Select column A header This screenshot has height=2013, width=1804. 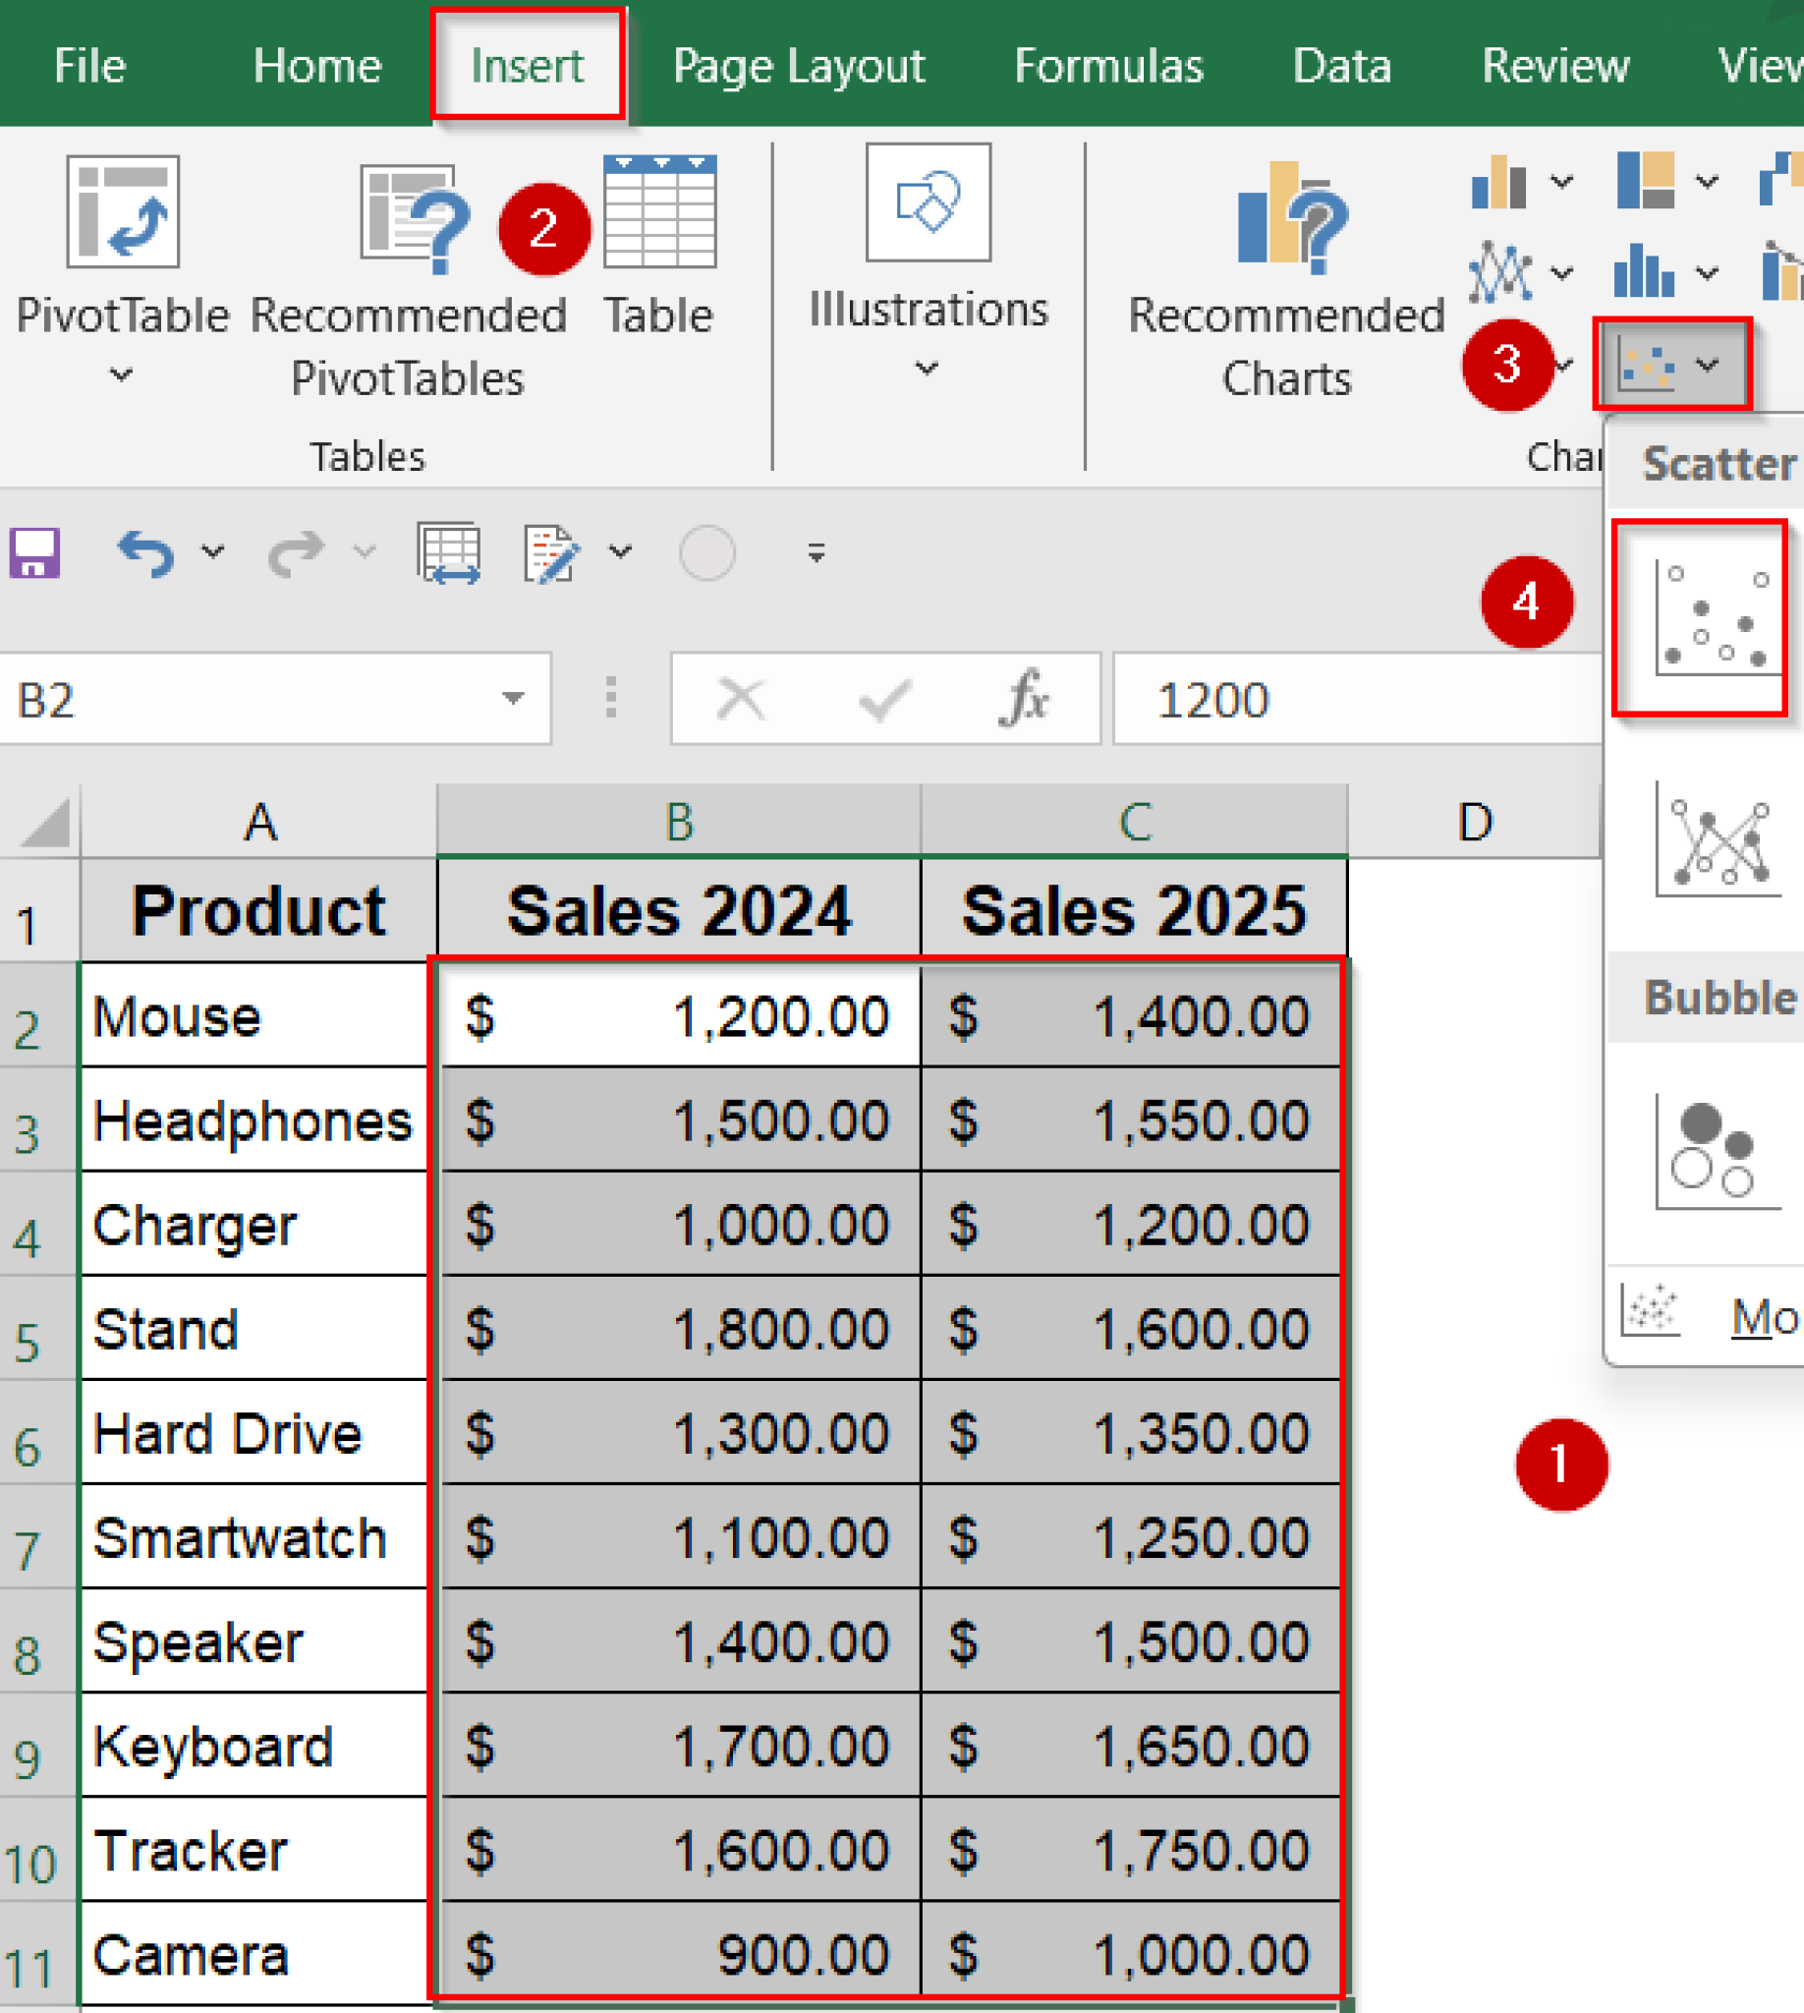coord(258,821)
